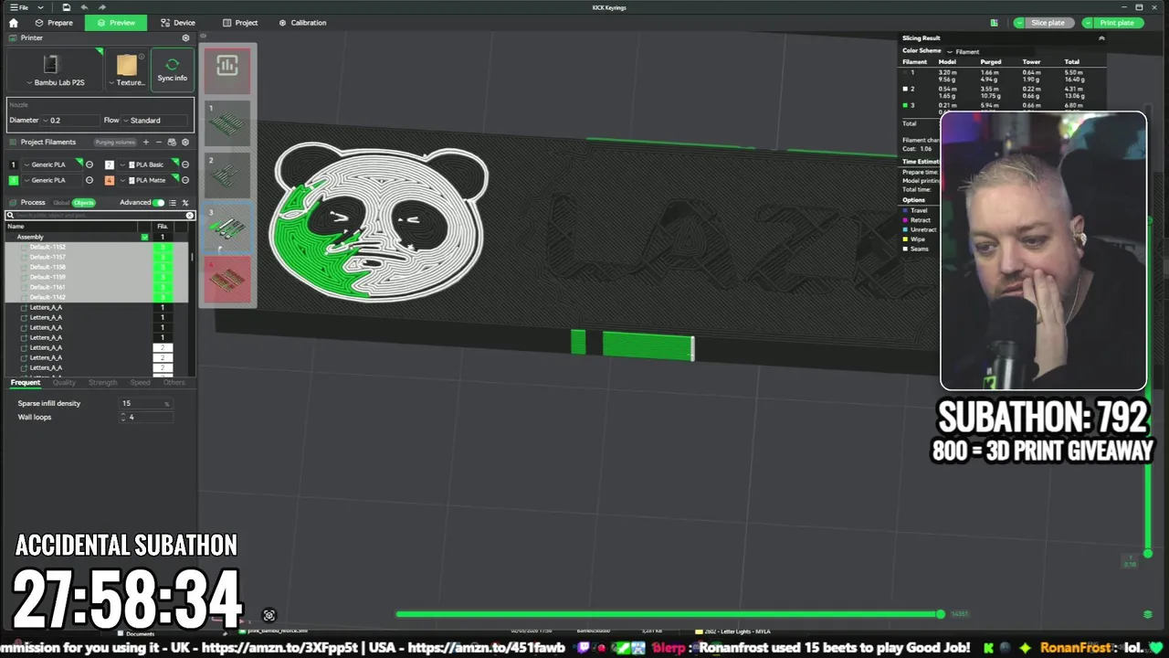Go to the Home screen icon
Viewport: 1169px width, 658px height.
pos(13,23)
